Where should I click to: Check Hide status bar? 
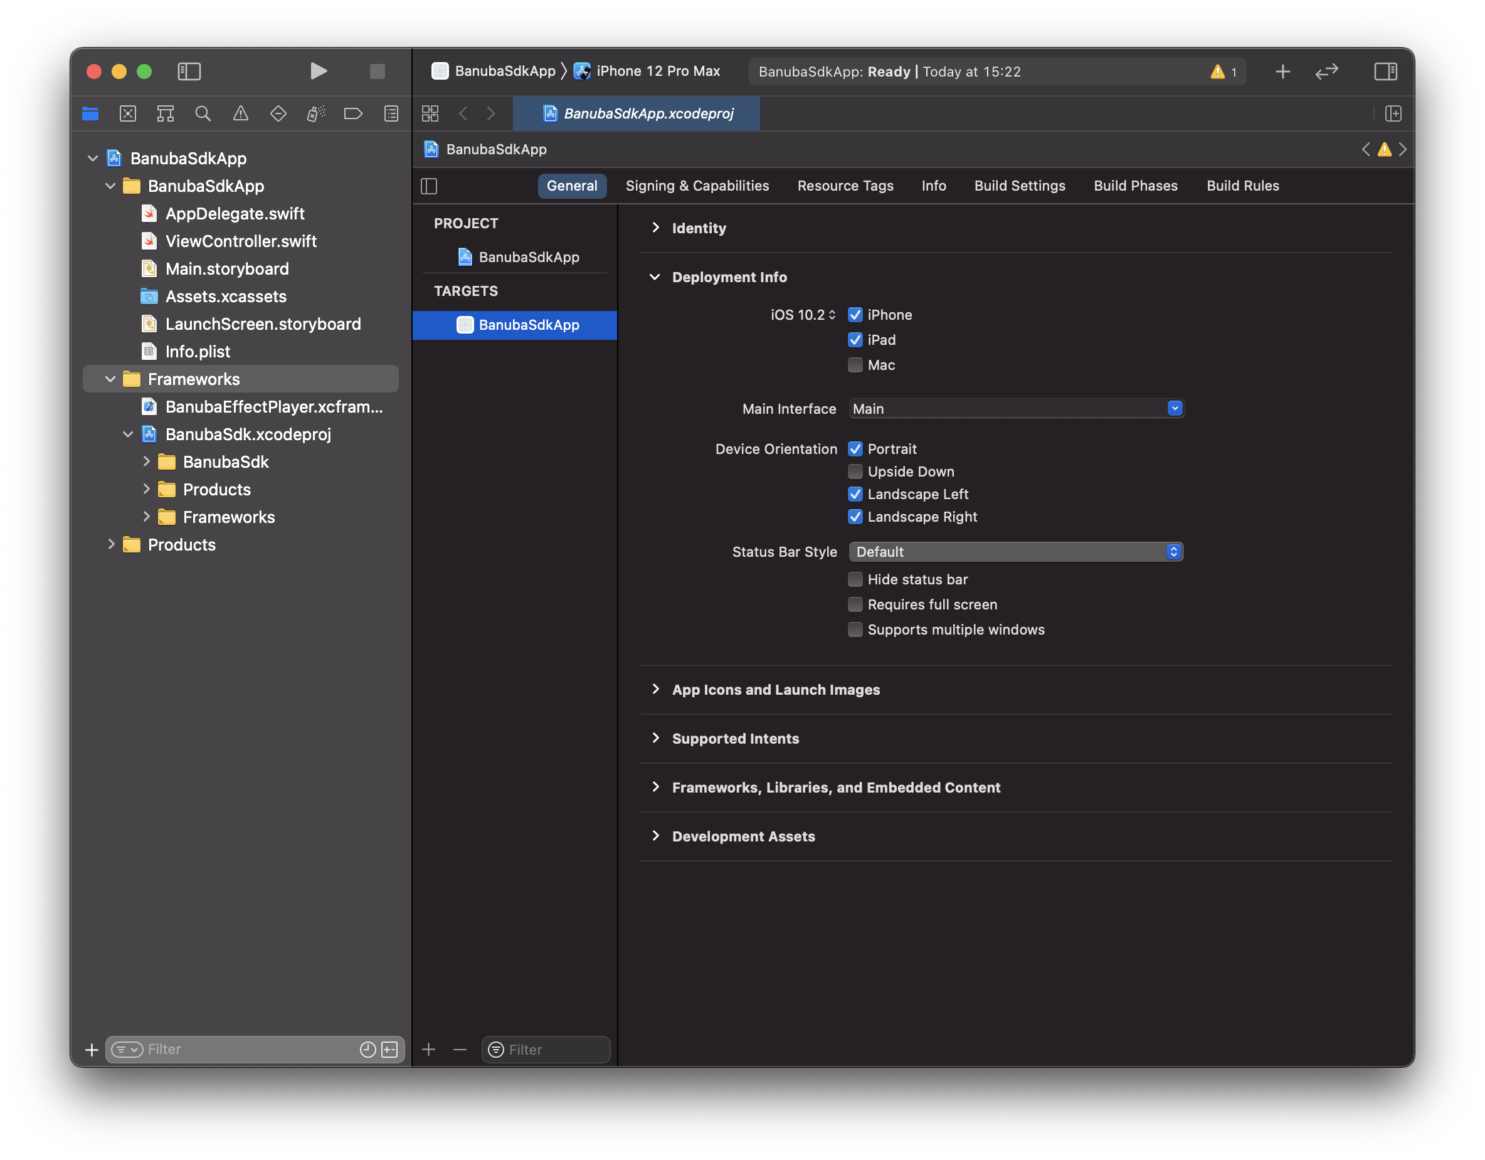tap(855, 579)
